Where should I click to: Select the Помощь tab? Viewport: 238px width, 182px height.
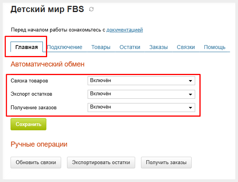215,47
